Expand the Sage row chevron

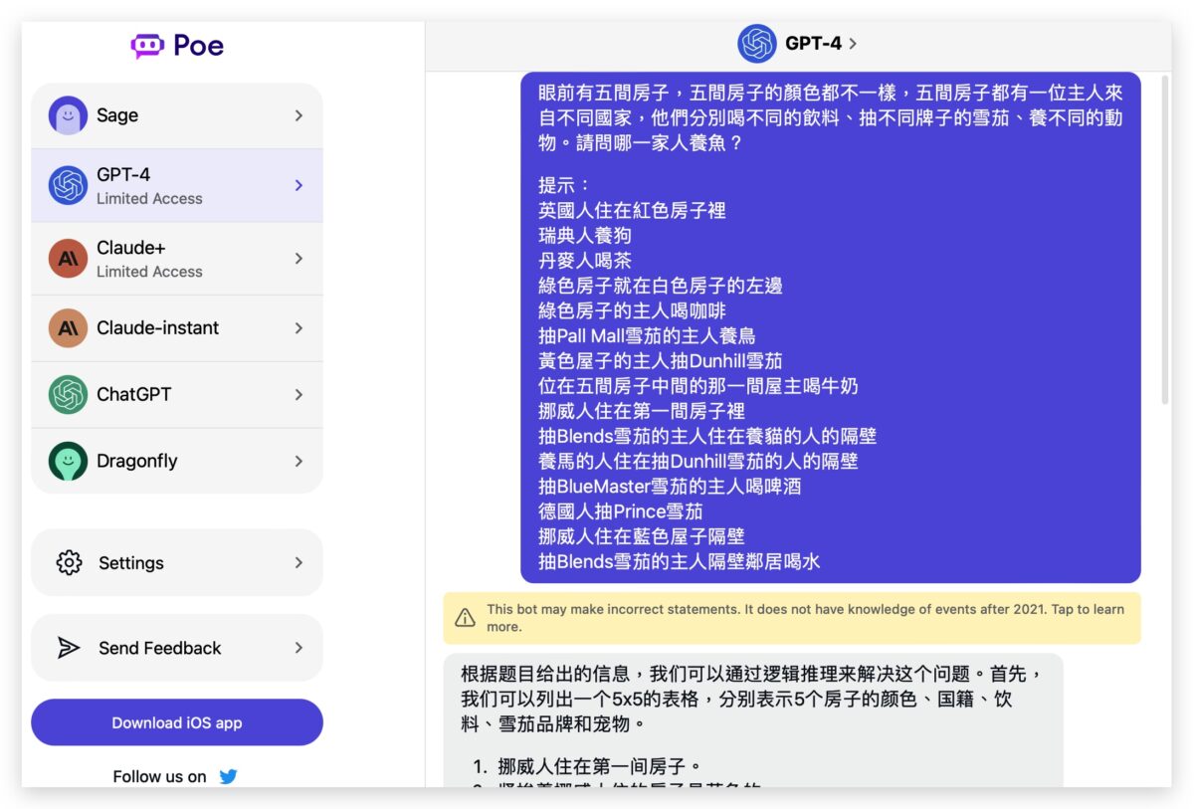pos(298,115)
